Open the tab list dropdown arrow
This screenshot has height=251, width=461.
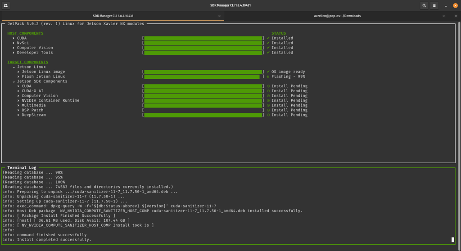[456, 16]
